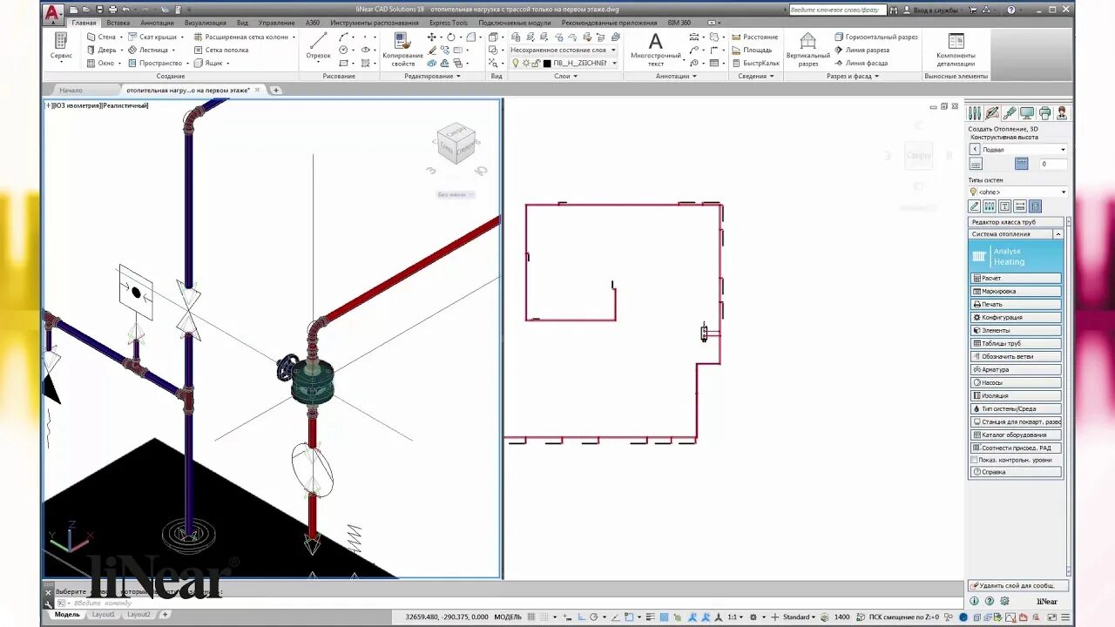The height and width of the screenshot is (627, 1115).
Task: Click the undo arrow in quick access toolbar
Action: pos(126,10)
